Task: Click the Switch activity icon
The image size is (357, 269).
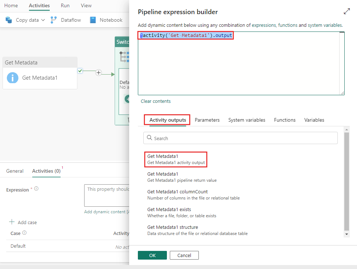Action: click(123, 56)
